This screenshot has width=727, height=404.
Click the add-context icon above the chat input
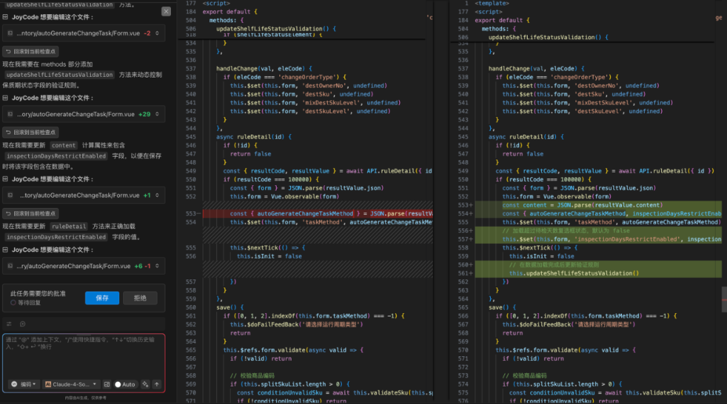click(23, 325)
